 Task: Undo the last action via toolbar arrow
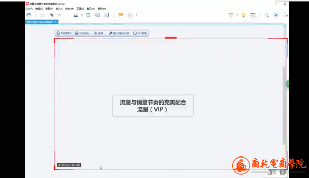pos(52,15)
